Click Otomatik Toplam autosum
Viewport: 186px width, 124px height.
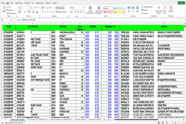147,7
